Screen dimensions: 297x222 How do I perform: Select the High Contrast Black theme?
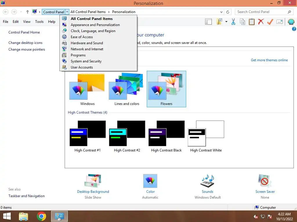point(166,136)
